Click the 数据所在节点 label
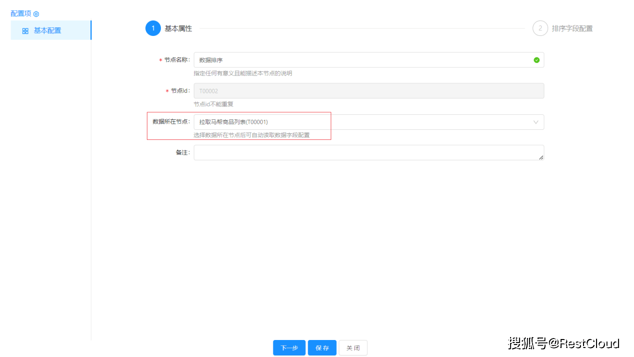This screenshot has width=634, height=357. (x=171, y=122)
